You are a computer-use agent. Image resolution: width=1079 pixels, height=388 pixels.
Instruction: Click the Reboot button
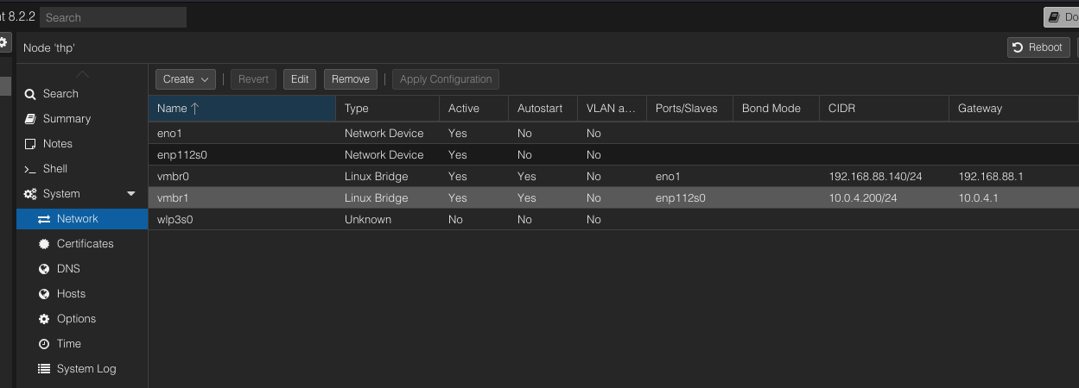[1038, 47]
